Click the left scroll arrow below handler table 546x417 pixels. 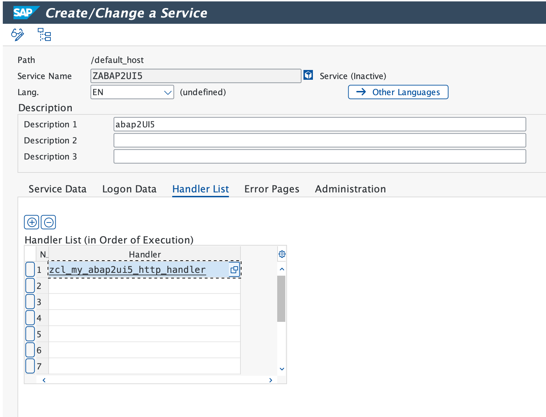[x=43, y=380]
